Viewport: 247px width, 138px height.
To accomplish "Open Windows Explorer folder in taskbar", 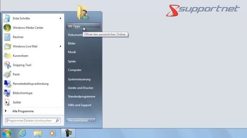I will tap(37, 133).
